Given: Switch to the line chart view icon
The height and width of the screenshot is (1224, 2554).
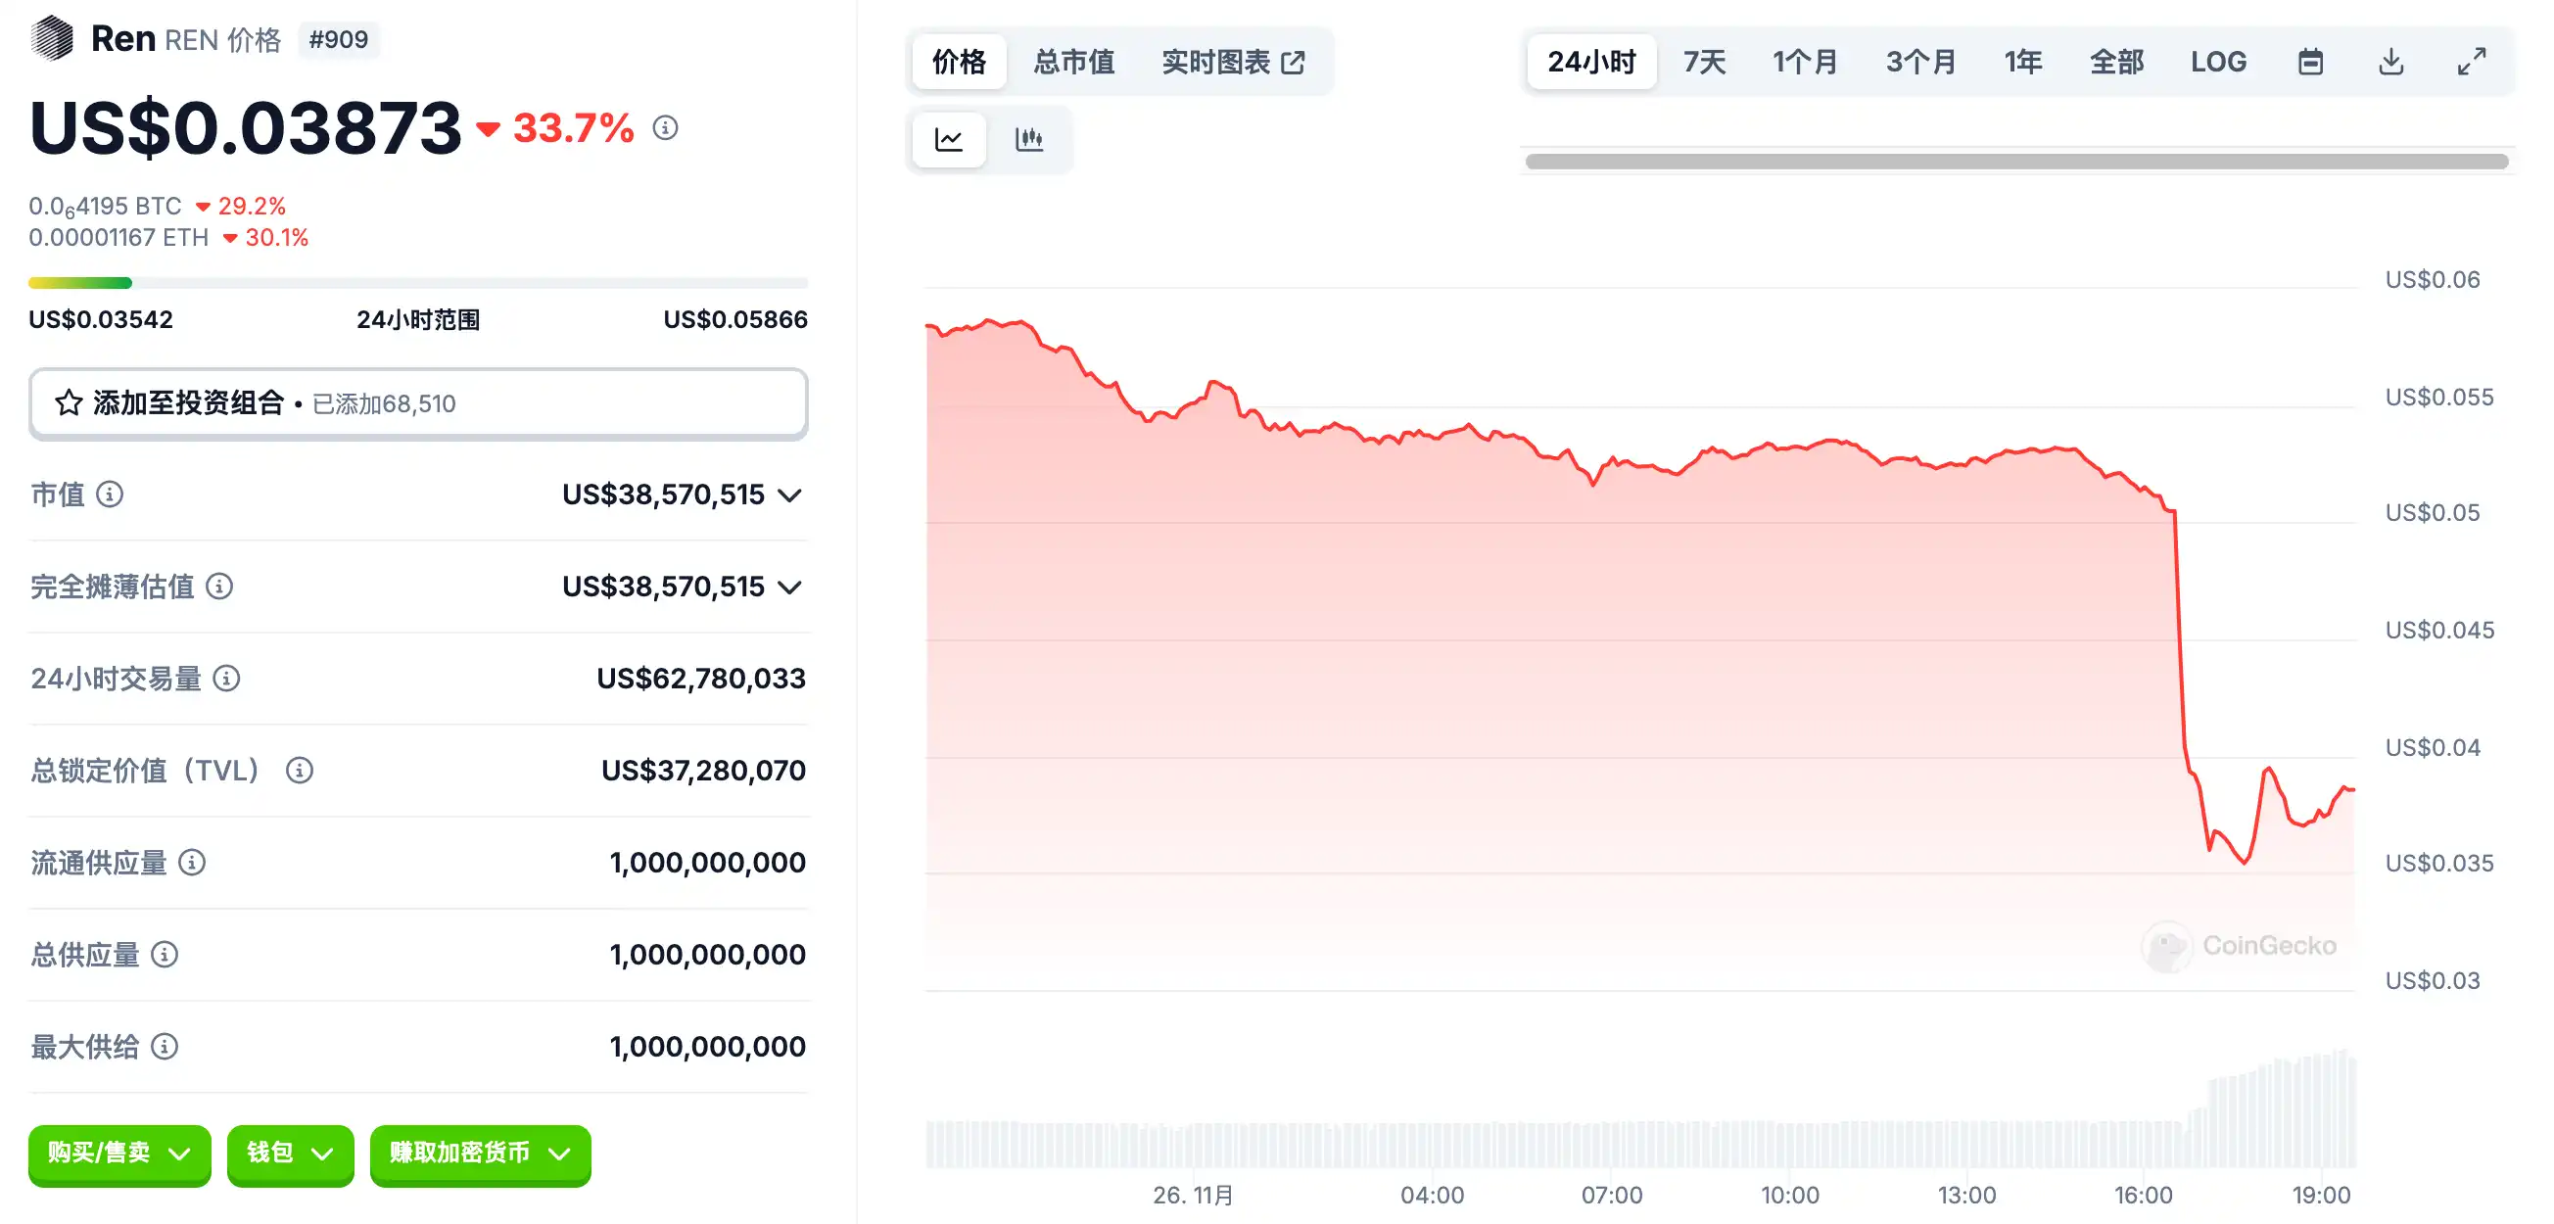Looking at the screenshot, I should pos(949,139).
